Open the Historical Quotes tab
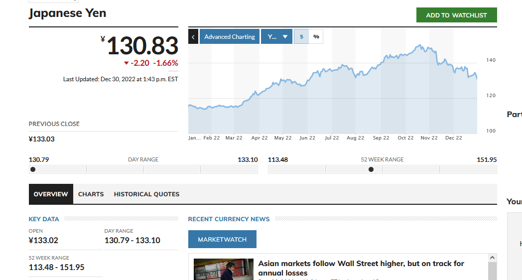The image size is (522, 280). 146,194
